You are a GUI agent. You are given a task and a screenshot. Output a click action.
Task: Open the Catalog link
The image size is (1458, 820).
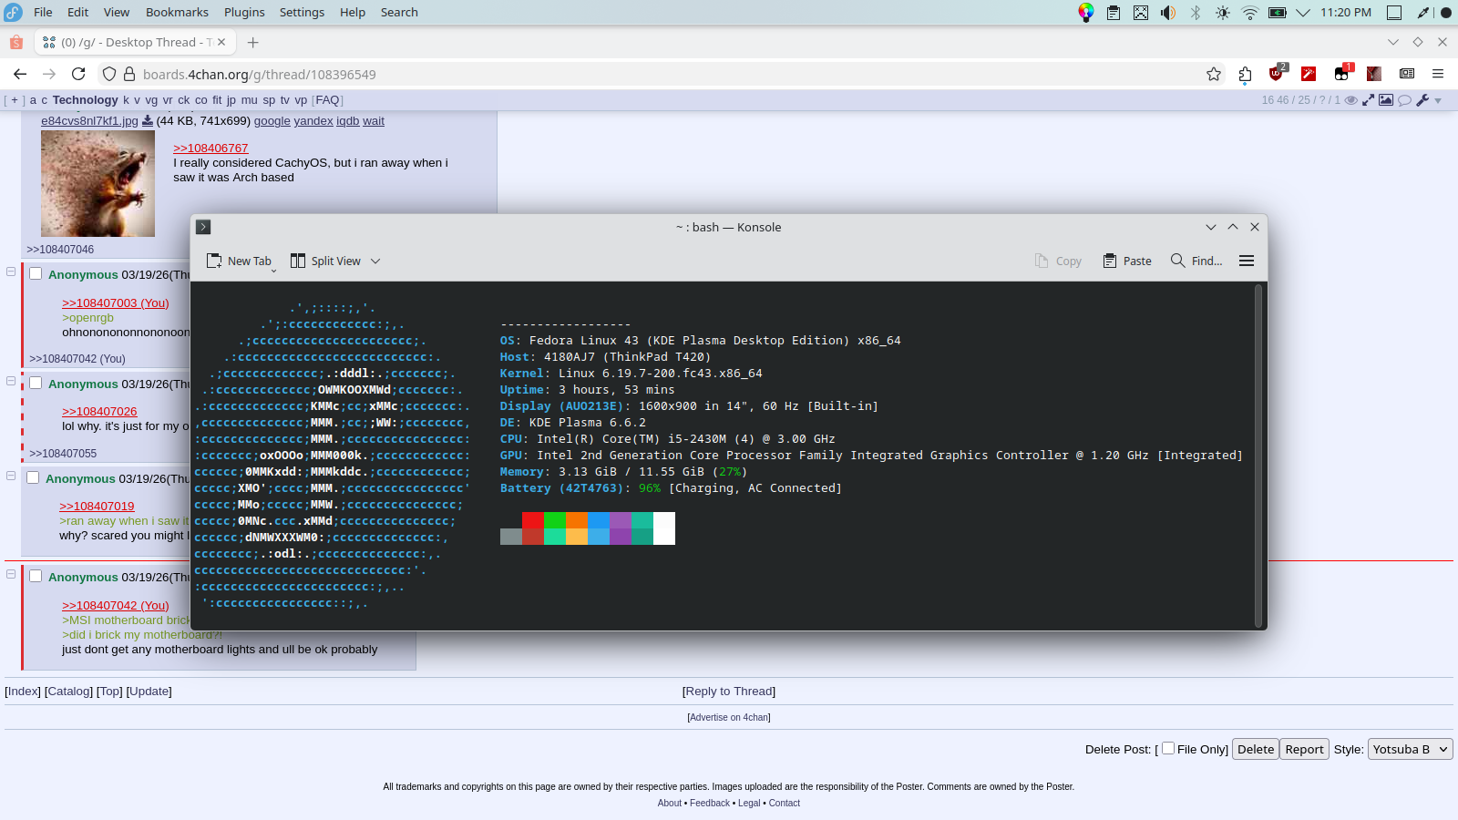pos(68,691)
